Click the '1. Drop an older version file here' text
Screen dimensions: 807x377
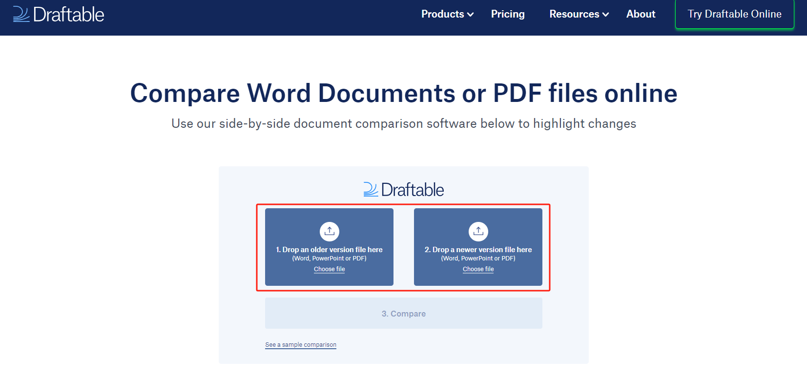click(330, 249)
